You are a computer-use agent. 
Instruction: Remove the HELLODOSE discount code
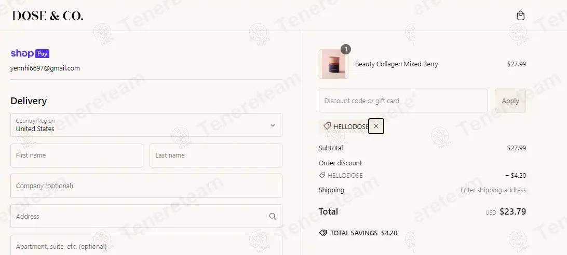[x=376, y=126]
